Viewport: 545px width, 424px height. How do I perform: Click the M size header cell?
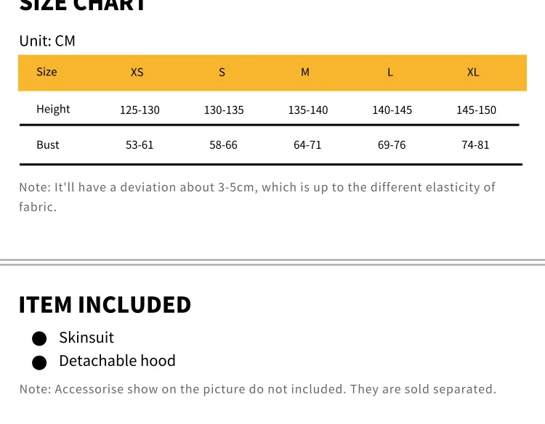[x=305, y=72]
